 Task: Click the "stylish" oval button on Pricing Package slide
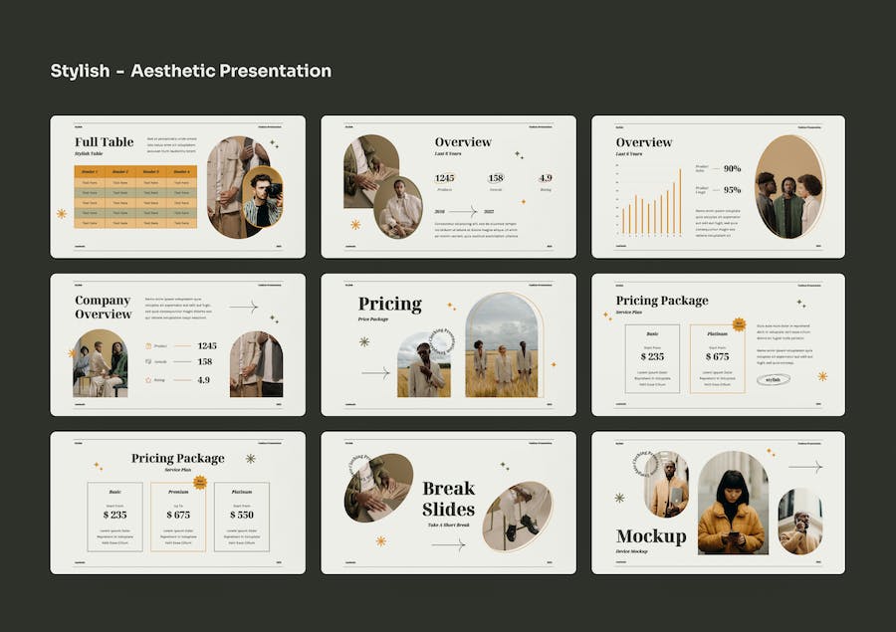(x=774, y=379)
